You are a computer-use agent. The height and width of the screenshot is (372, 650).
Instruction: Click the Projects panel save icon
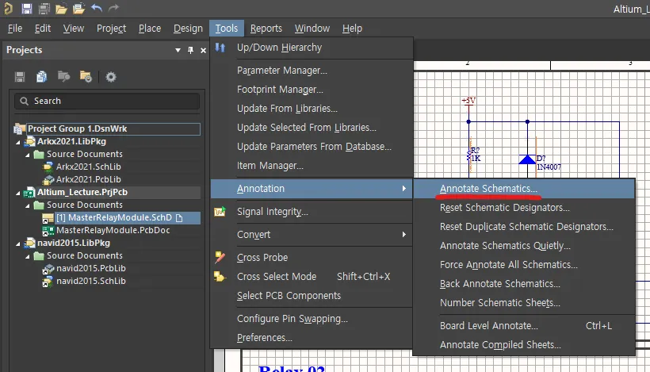click(x=20, y=77)
